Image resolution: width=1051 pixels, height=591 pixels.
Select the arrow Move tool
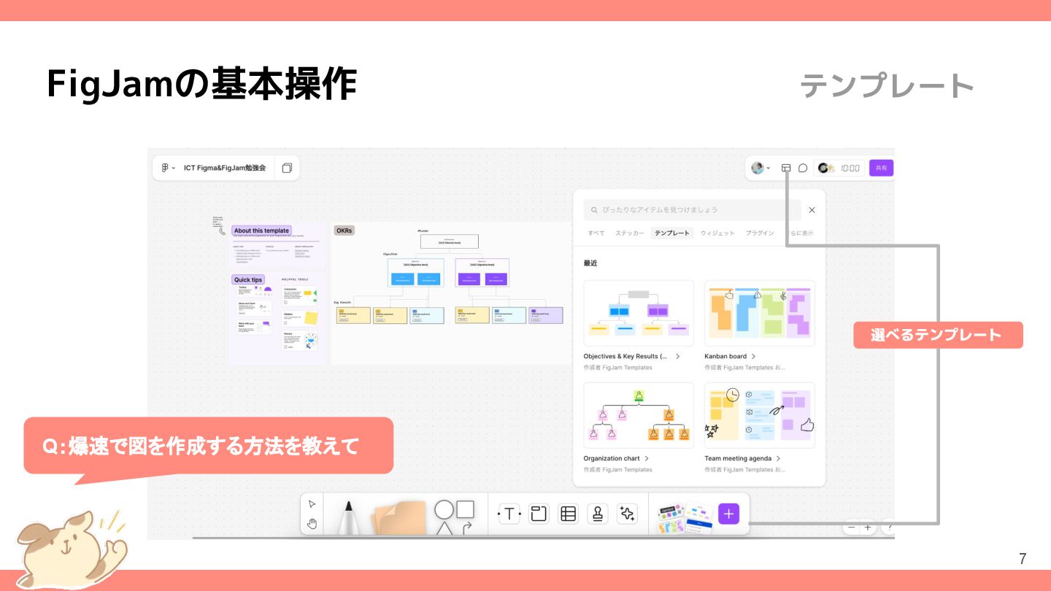[x=312, y=504]
